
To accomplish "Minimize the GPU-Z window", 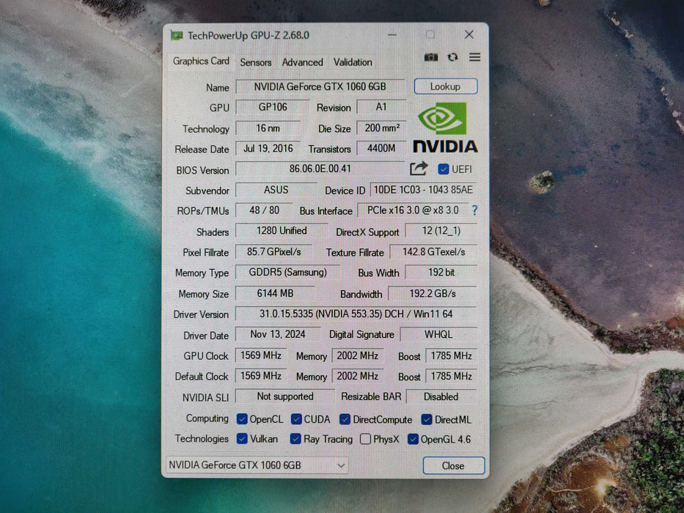I will point(392,35).
